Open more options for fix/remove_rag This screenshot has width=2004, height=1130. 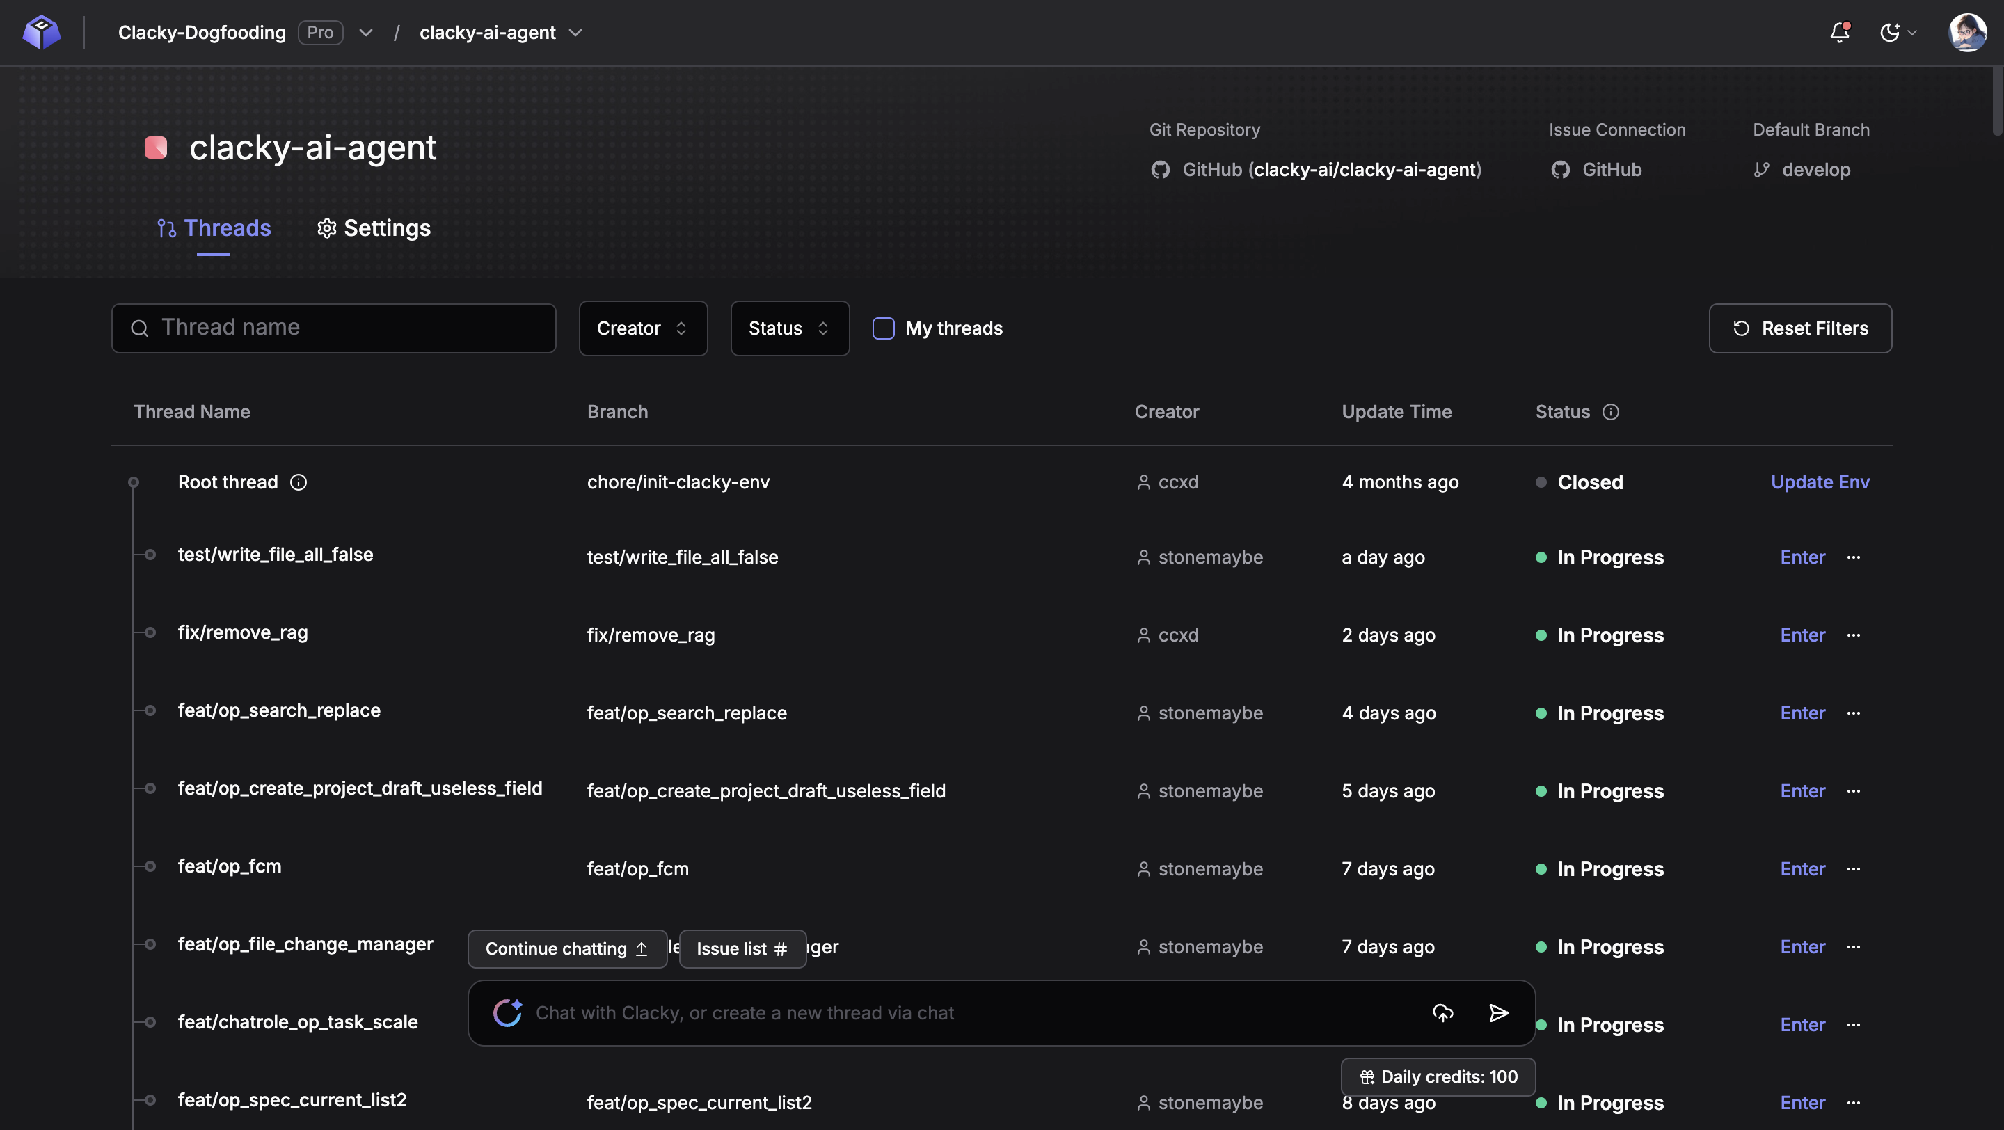(x=1853, y=635)
